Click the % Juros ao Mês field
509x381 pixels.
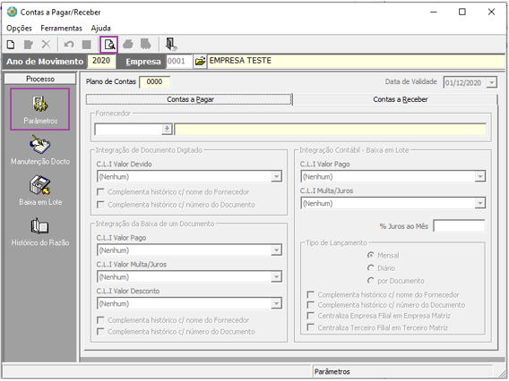pyautogui.click(x=459, y=225)
